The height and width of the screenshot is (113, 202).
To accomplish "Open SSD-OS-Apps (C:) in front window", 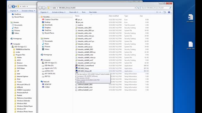I will 50,63.
